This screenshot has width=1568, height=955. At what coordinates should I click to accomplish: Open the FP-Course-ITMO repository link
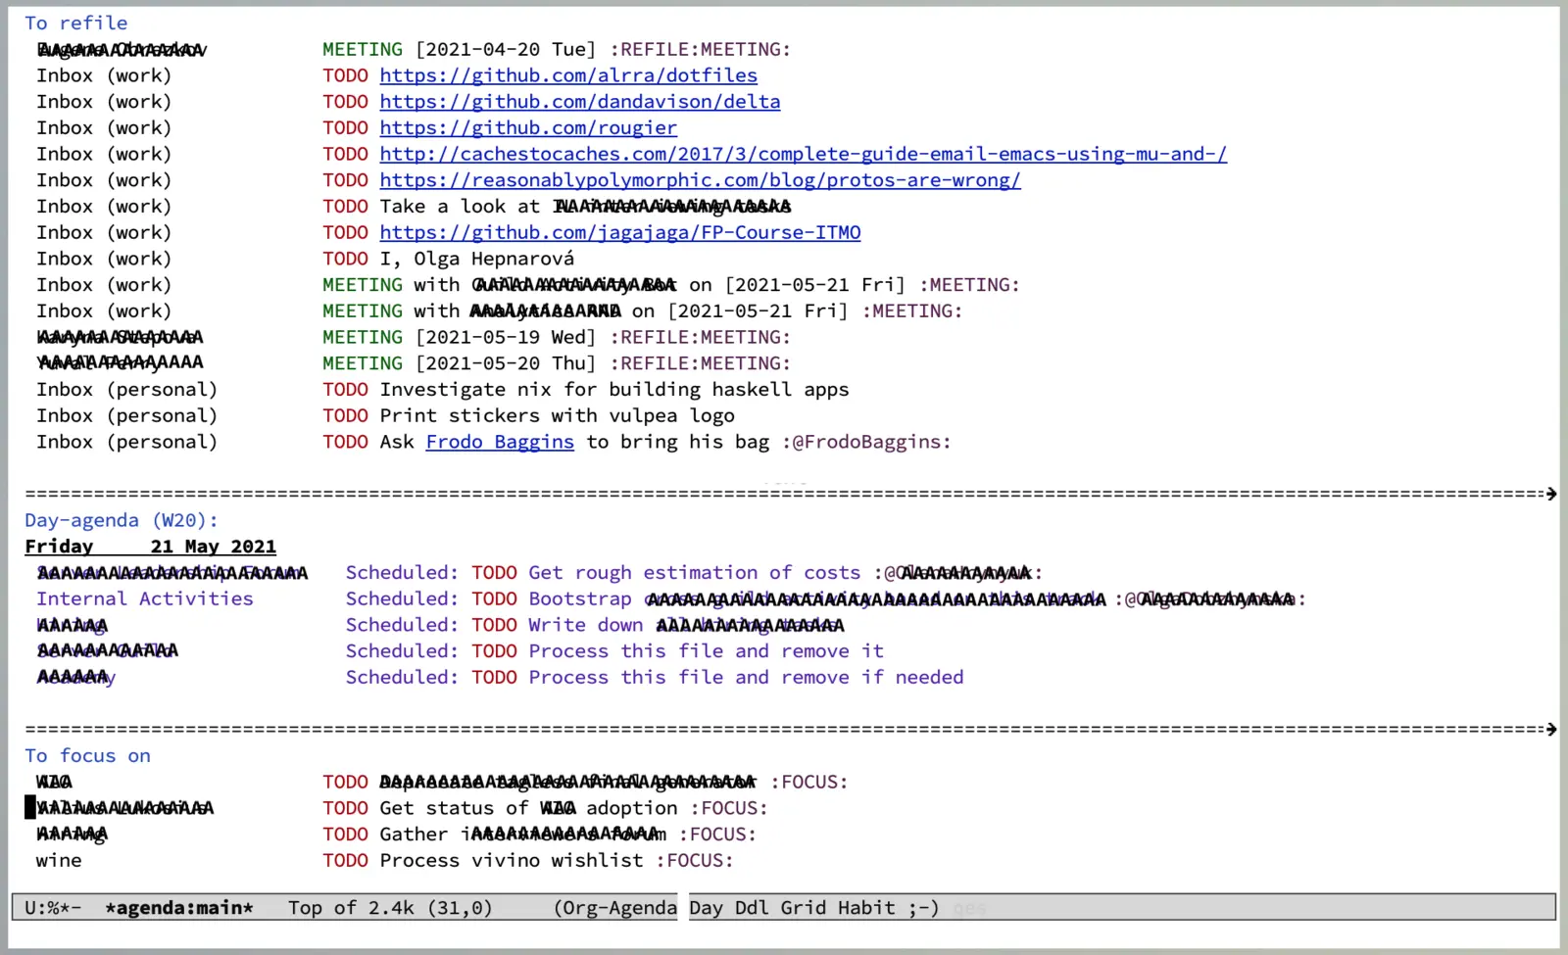[619, 233]
